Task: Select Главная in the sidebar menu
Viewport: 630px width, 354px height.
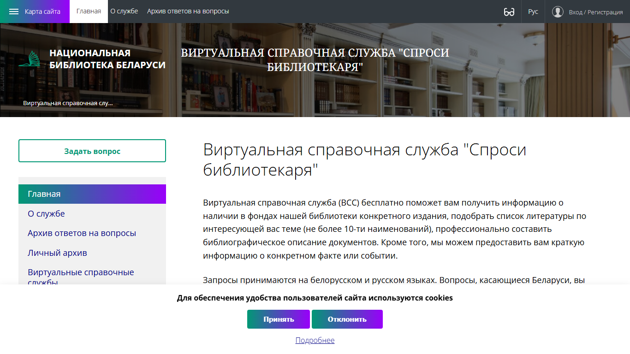Action: tap(92, 194)
